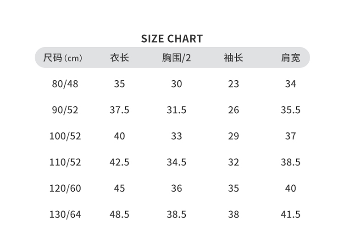Screen dimensions: 344x232
Task: Click the 袖长 column header
Action: coord(233,58)
